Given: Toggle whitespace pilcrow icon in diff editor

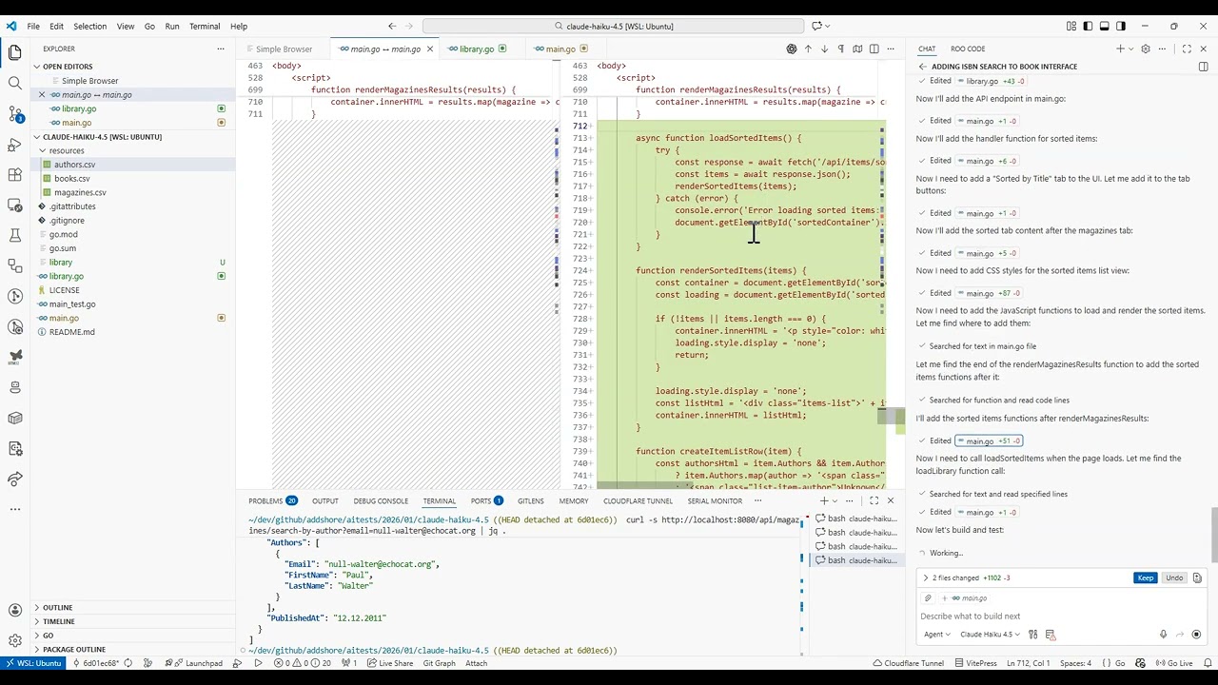Looking at the screenshot, I should click(840, 49).
